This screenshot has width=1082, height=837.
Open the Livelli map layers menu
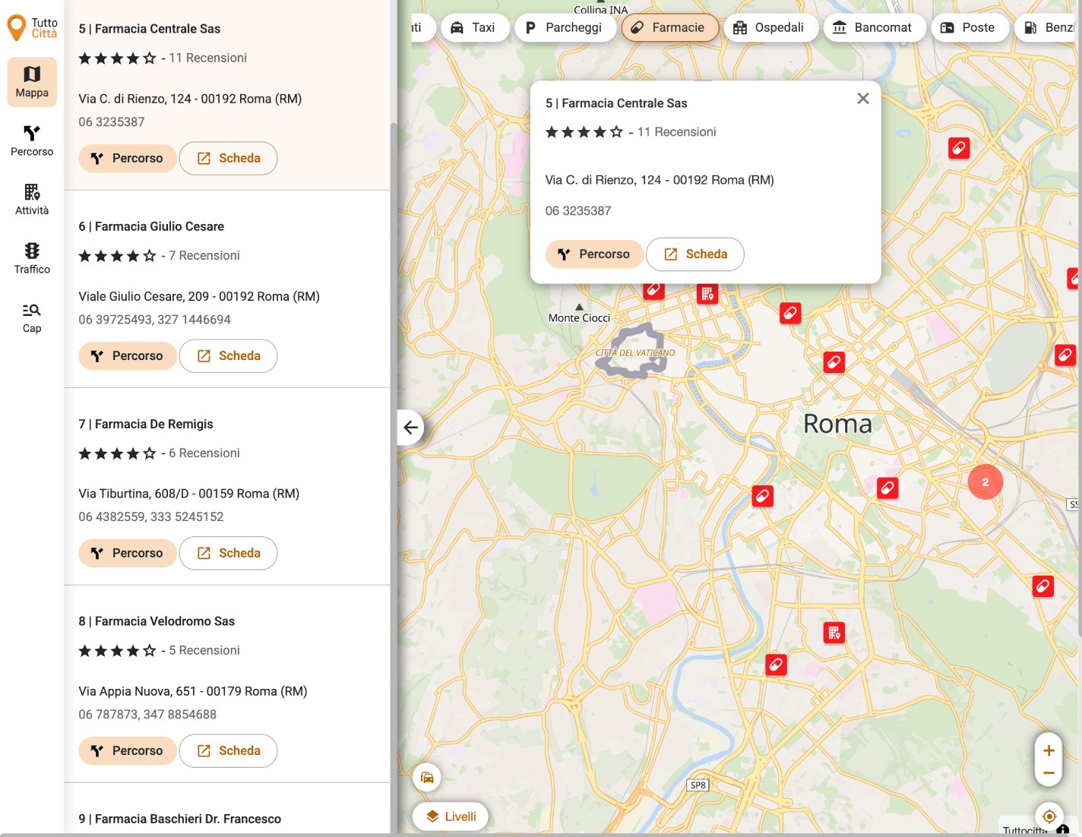click(x=451, y=816)
